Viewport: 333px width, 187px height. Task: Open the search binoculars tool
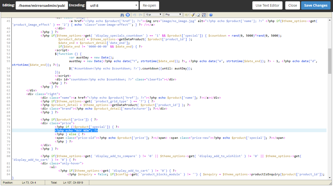(x=122, y=15)
